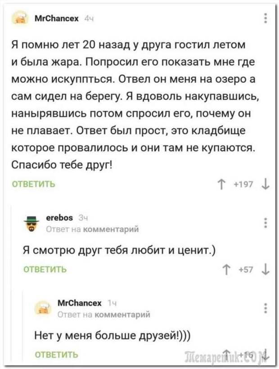The image size is (279, 369).
Task: Downvote the last reply about friends
Action: [265, 355]
